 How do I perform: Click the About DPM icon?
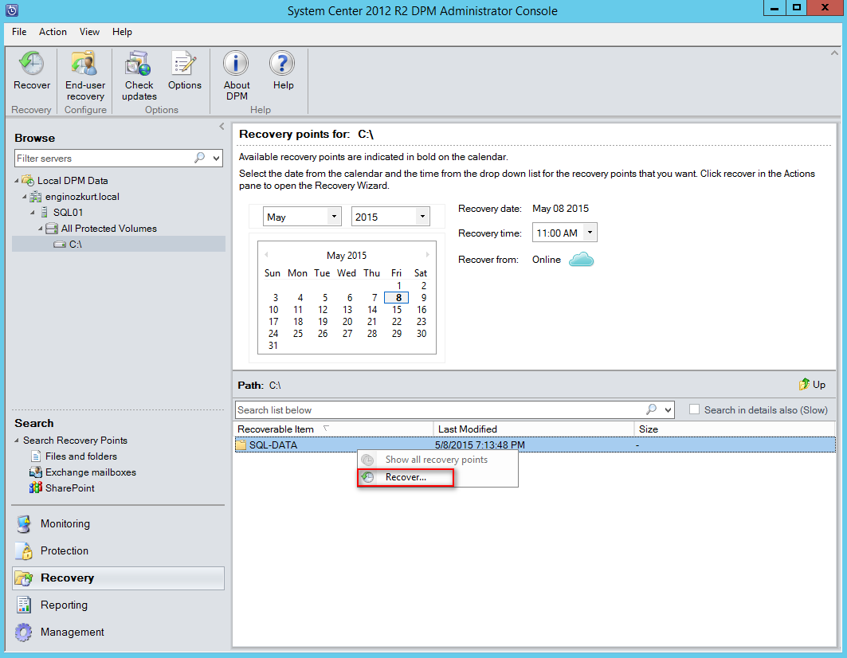pos(236,63)
